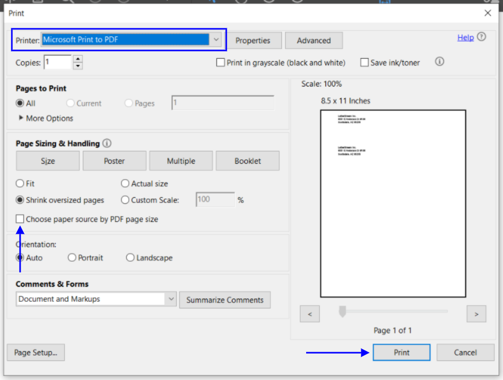Go to next preview page arrow
The height and width of the screenshot is (380, 503).
click(x=476, y=314)
